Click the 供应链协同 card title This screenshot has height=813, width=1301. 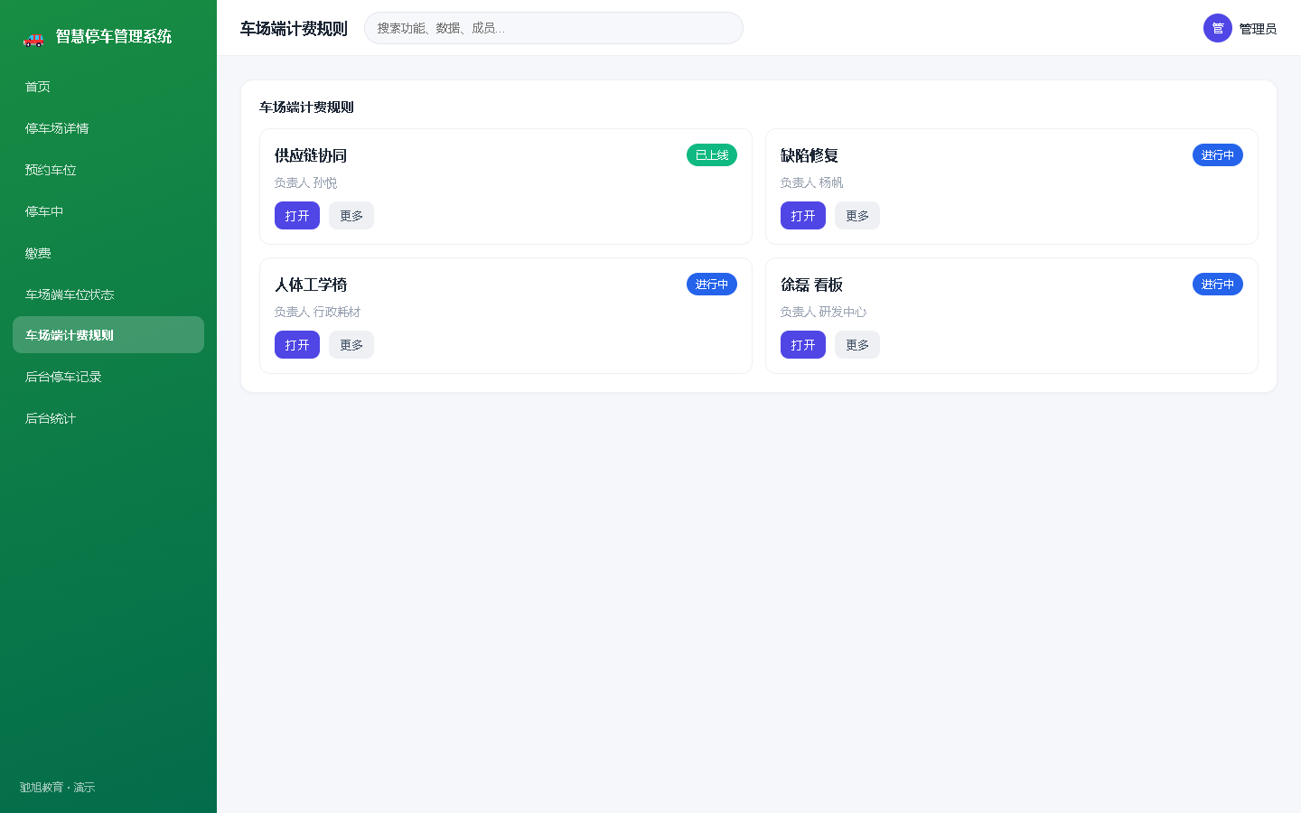(x=311, y=155)
